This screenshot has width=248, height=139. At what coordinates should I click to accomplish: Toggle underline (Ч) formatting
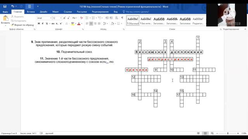tap(46, 24)
